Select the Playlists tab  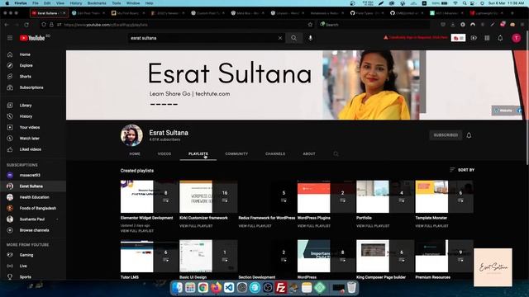198,154
